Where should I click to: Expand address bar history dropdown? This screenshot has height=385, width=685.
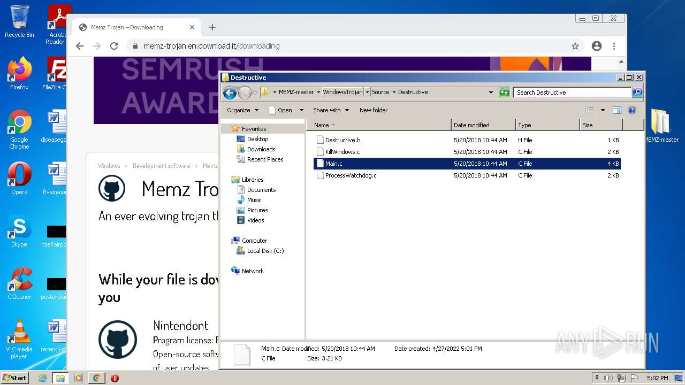[x=491, y=93]
